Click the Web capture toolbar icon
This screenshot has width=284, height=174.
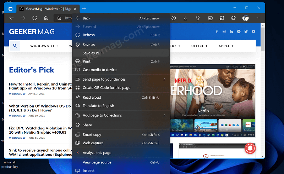click(x=222, y=18)
